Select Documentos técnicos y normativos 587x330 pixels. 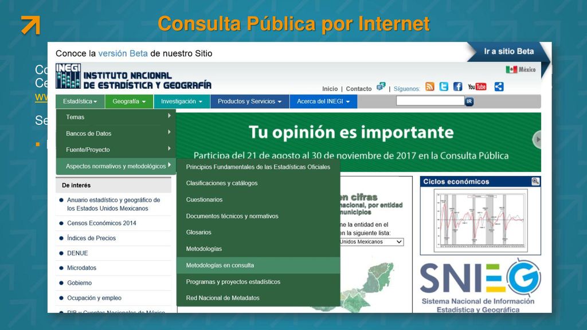click(x=259, y=216)
